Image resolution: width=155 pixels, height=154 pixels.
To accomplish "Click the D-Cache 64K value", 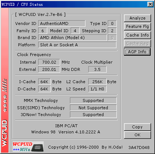I will (44, 89).
